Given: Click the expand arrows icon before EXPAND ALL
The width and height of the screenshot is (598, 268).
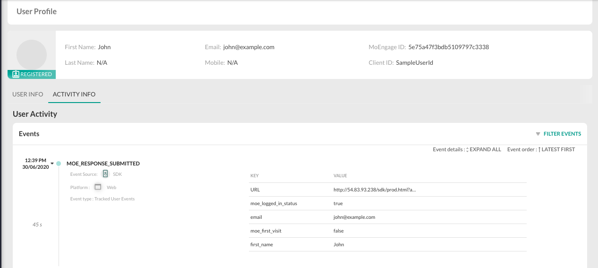Looking at the screenshot, I should click(x=467, y=149).
